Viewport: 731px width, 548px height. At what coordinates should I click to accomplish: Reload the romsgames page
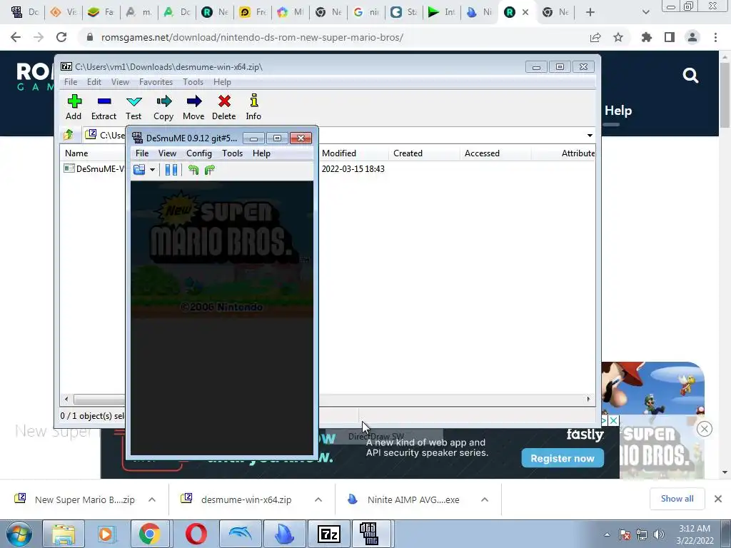tap(61, 37)
